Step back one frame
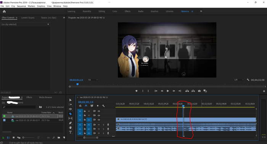 coord(162,91)
